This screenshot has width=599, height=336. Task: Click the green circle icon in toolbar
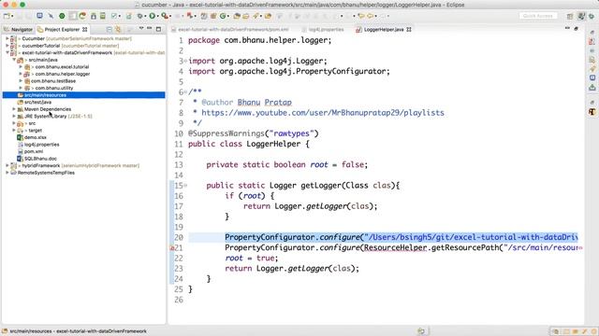62,16
